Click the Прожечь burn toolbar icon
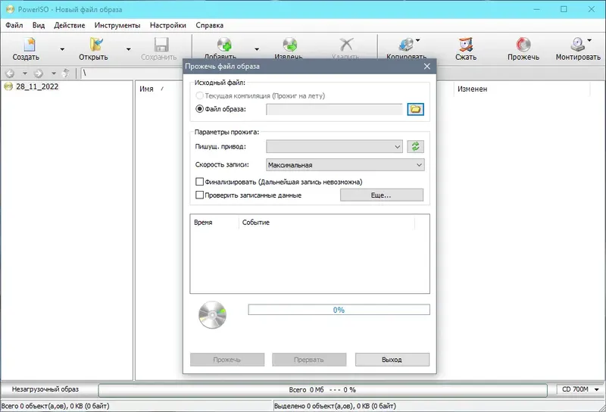Screen dimensions: 606x412 [523, 45]
